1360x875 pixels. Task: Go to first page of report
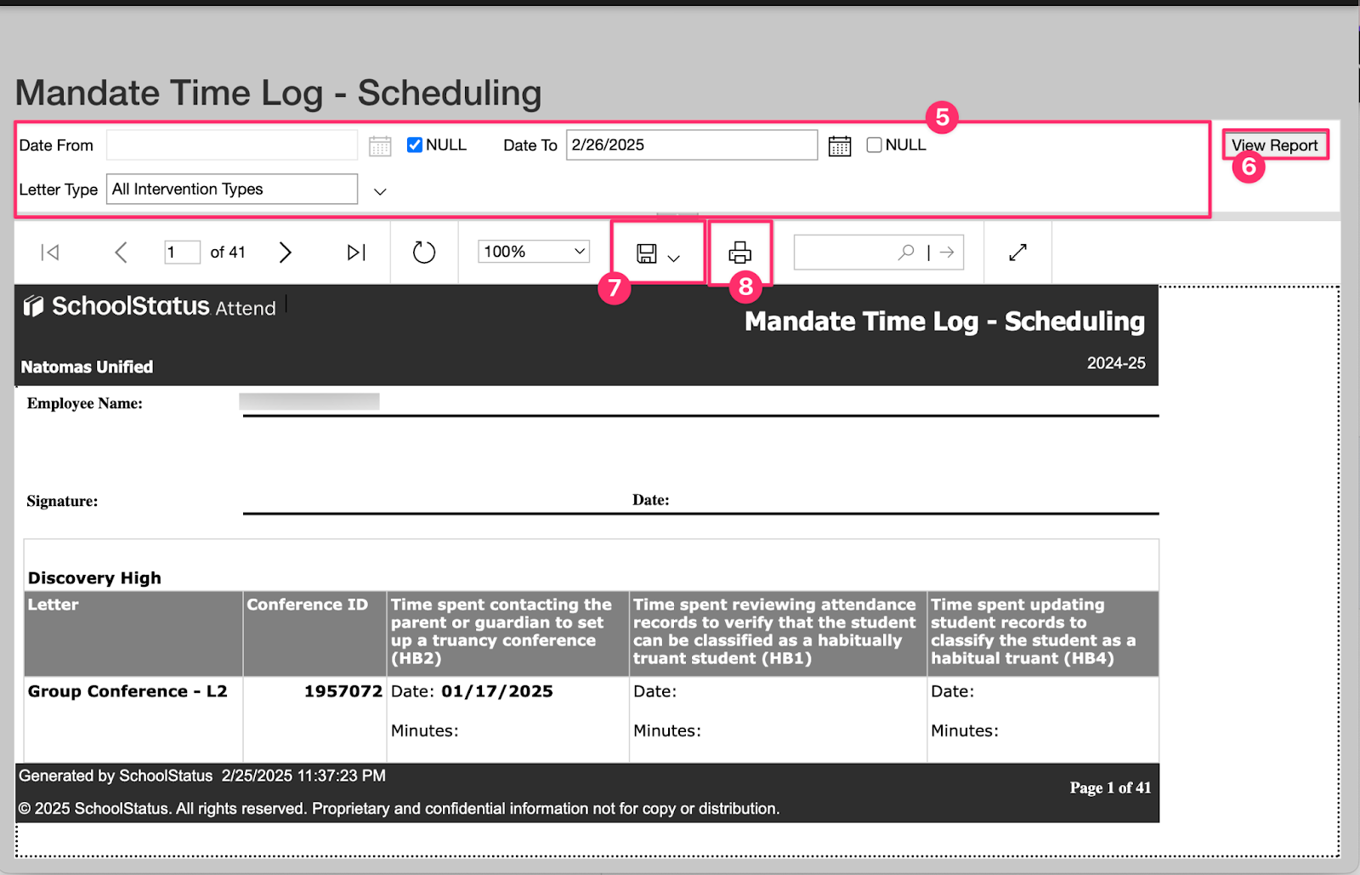pos(50,253)
